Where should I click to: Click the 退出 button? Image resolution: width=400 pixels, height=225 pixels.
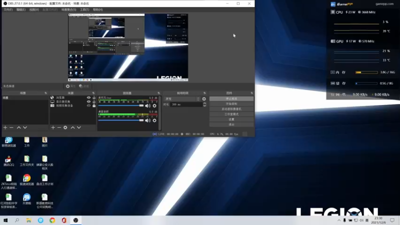pyautogui.click(x=231, y=124)
